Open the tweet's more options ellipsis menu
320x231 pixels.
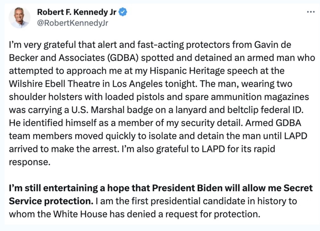point(310,12)
